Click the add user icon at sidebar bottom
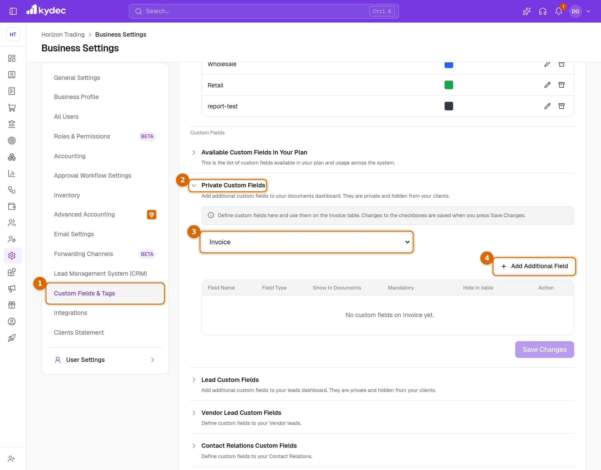 (x=12, y=459)
